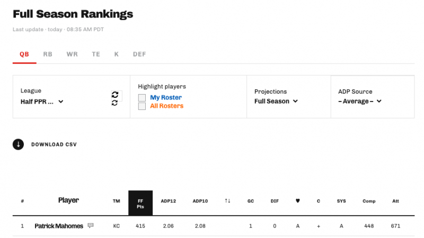Sort by the FF Pts column
The image size is (424, 238).
140,203
